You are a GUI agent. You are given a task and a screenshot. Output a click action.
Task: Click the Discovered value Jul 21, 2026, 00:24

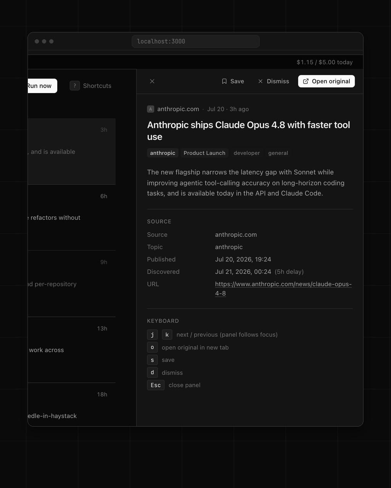pos(243,272)
